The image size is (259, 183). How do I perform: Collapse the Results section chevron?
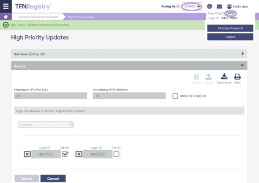242,65
